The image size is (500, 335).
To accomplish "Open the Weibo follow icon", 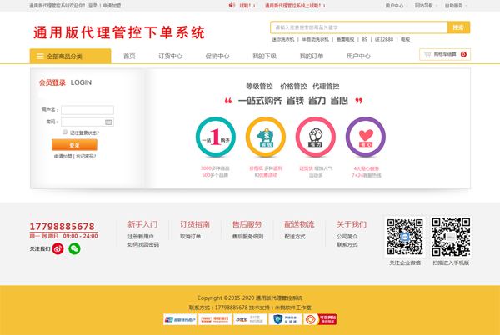I will [x=58, y=248].
